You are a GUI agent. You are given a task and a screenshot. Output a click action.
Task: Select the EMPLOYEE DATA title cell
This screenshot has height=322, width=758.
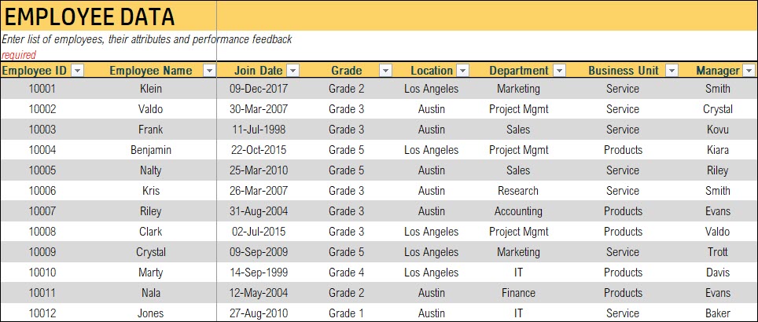pos(109,16)
